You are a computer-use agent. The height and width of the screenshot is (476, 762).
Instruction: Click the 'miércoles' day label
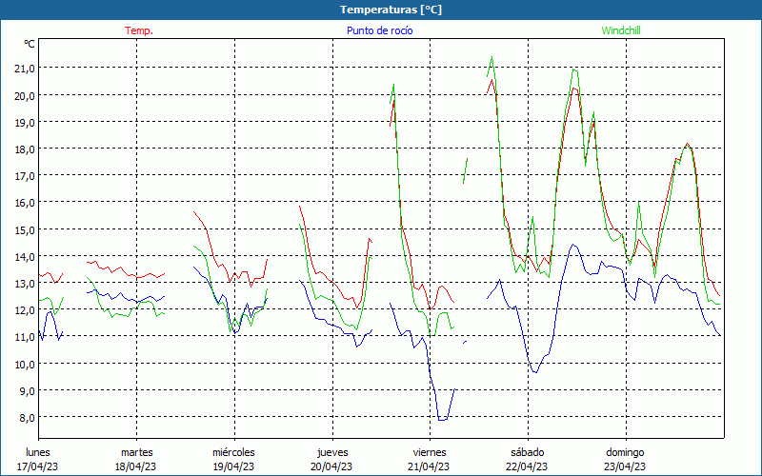(x=233, y=452)
